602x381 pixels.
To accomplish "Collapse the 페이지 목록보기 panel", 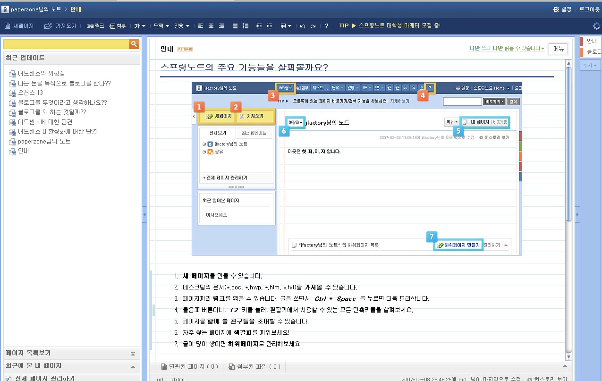I will click(x=133, y=354).
